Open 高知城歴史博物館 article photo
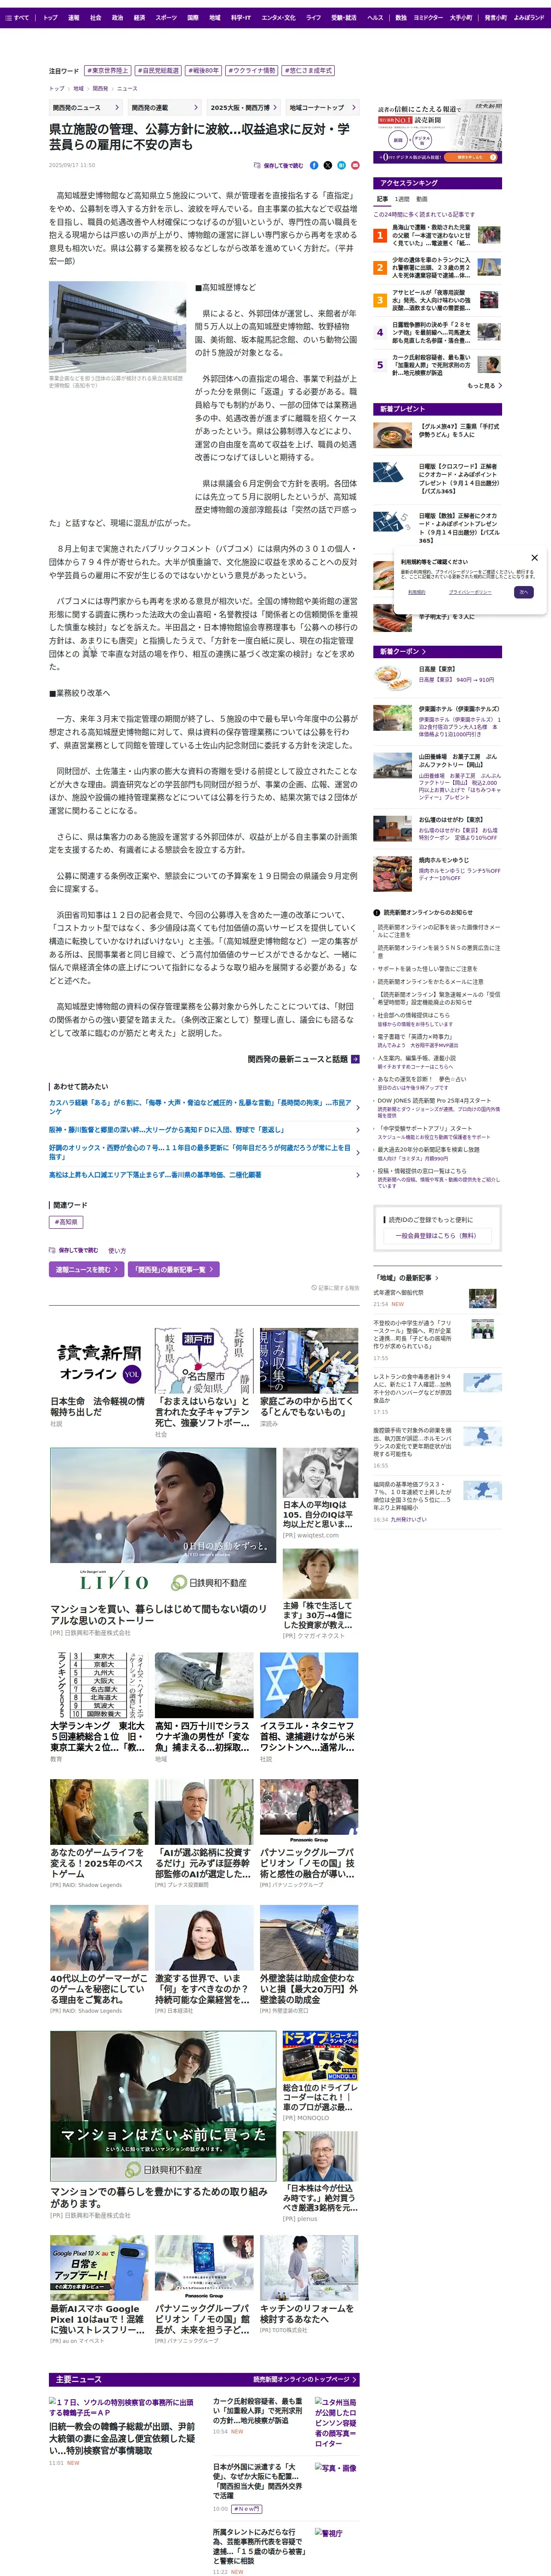Screen dimensions: 551x2576 pyautogui.click(x=117, y=327)
